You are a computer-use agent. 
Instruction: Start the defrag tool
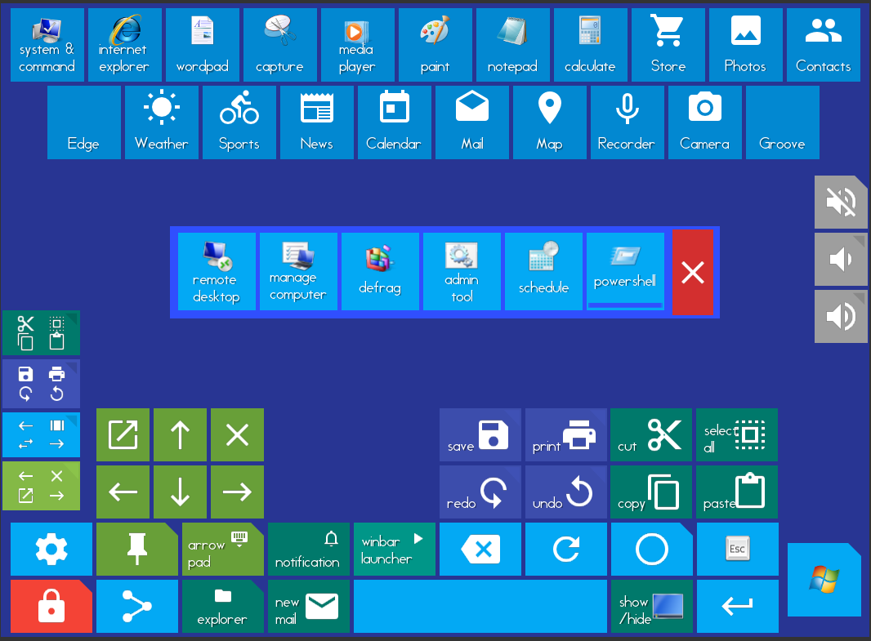(x=380, y=271)
